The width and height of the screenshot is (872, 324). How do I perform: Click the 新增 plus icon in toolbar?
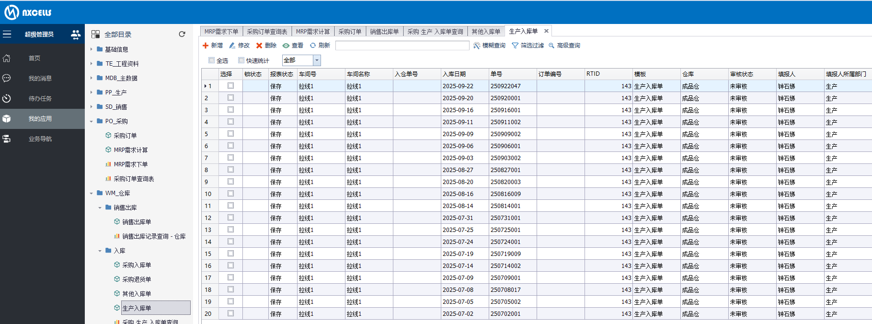click(x=206, y=46)
